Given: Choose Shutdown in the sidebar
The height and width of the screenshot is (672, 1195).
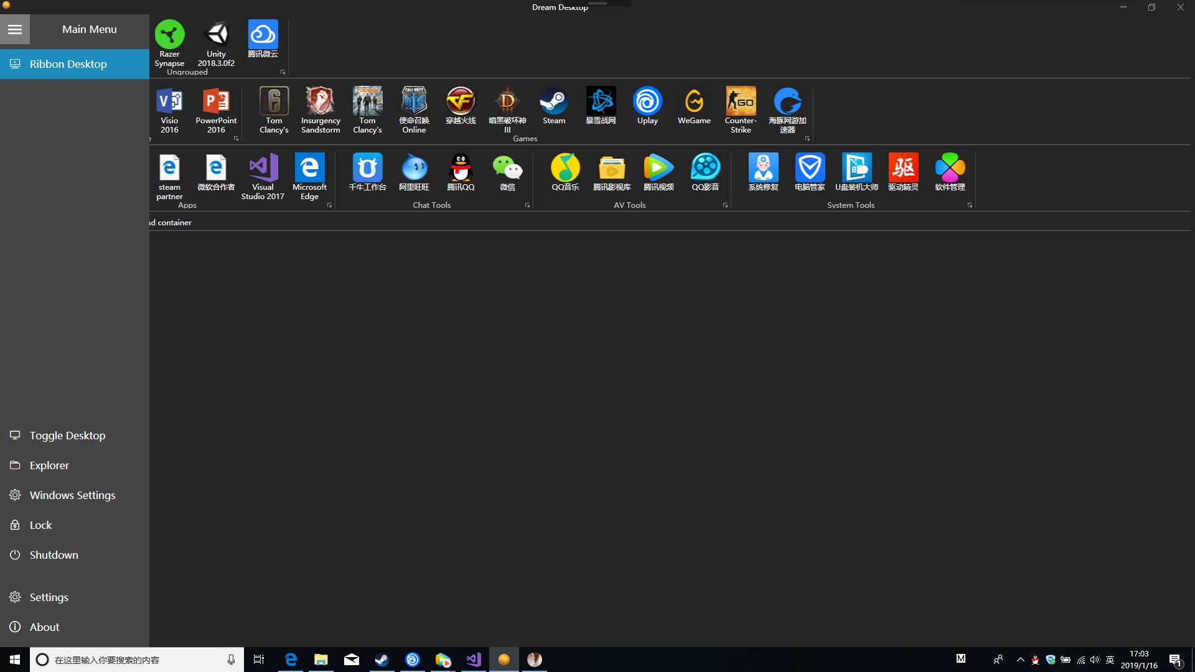Looking at the screenshot, I should pyautogui.click(x=75, y=555).
